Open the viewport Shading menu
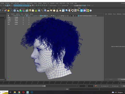Screen dimensions: 125x94 pos(12,14)
